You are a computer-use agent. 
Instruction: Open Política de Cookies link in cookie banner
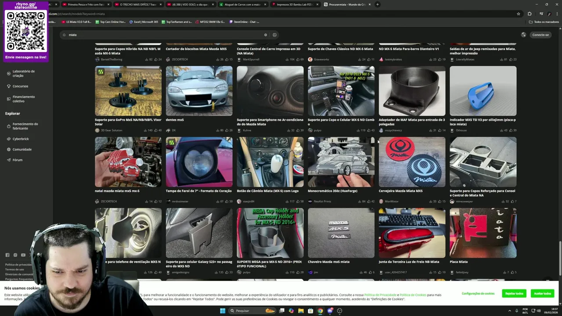pyautogui.click(x=413, y=295)
